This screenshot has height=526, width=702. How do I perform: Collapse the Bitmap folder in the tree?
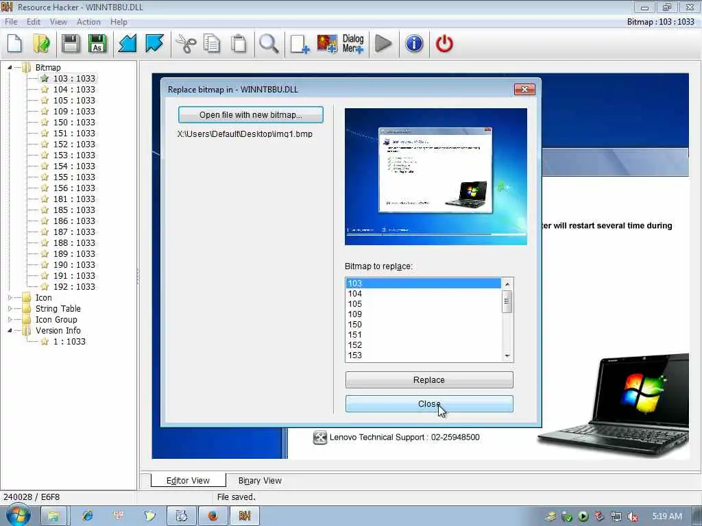coord(10,68)
